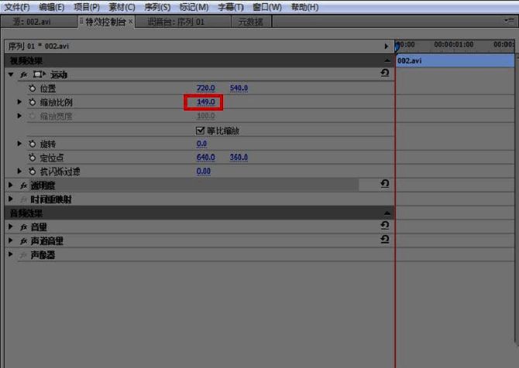The width and height of the screenshot is (519, 368).
Task: Reset the 音量 effect
Action: [385, 225]
